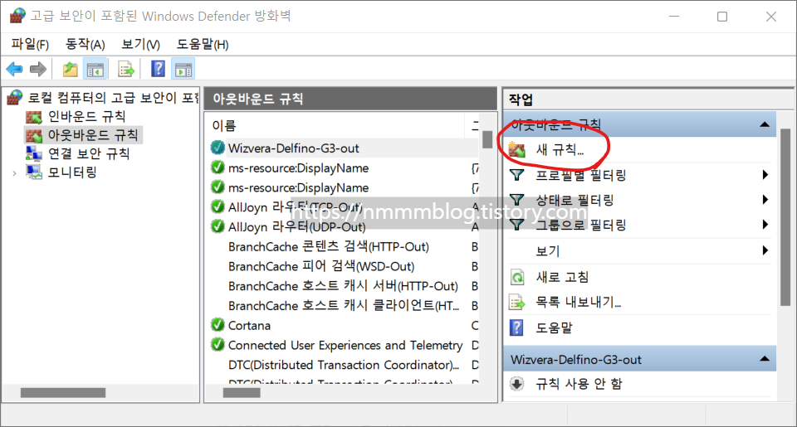
Task: Click the 목록 내보내기... action text
Action: (579, 303)
